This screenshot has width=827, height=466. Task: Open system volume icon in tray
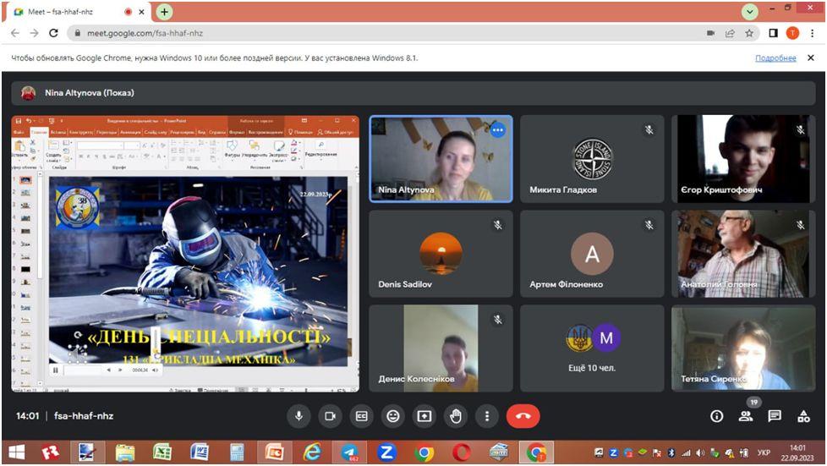pyautogui.click(x=700, y=452)
